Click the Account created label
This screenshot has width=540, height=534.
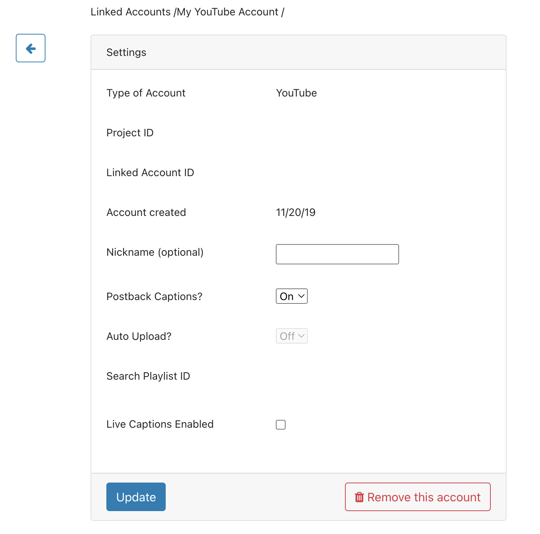pyautogui.click(x=146, y=213)
